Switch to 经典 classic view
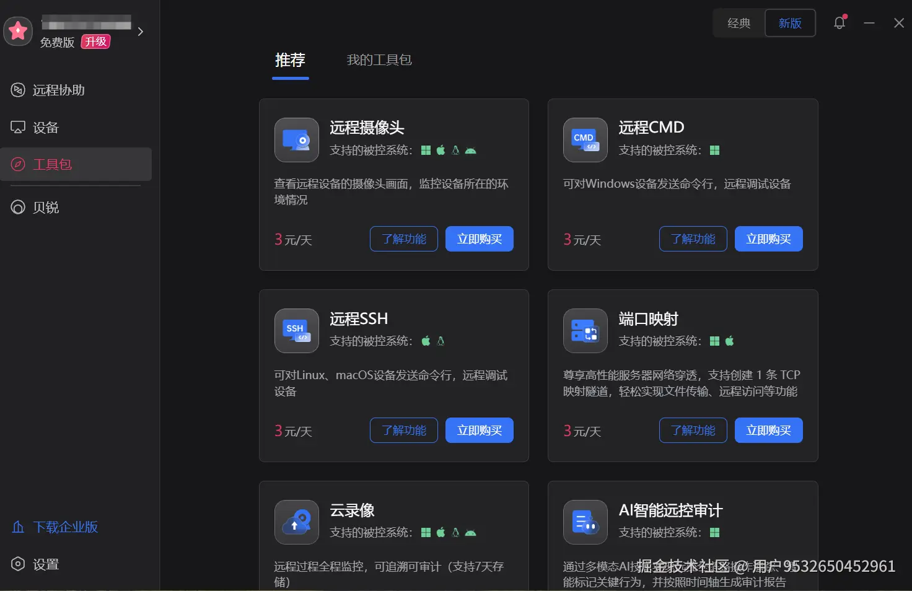 [x=739, y=23]
